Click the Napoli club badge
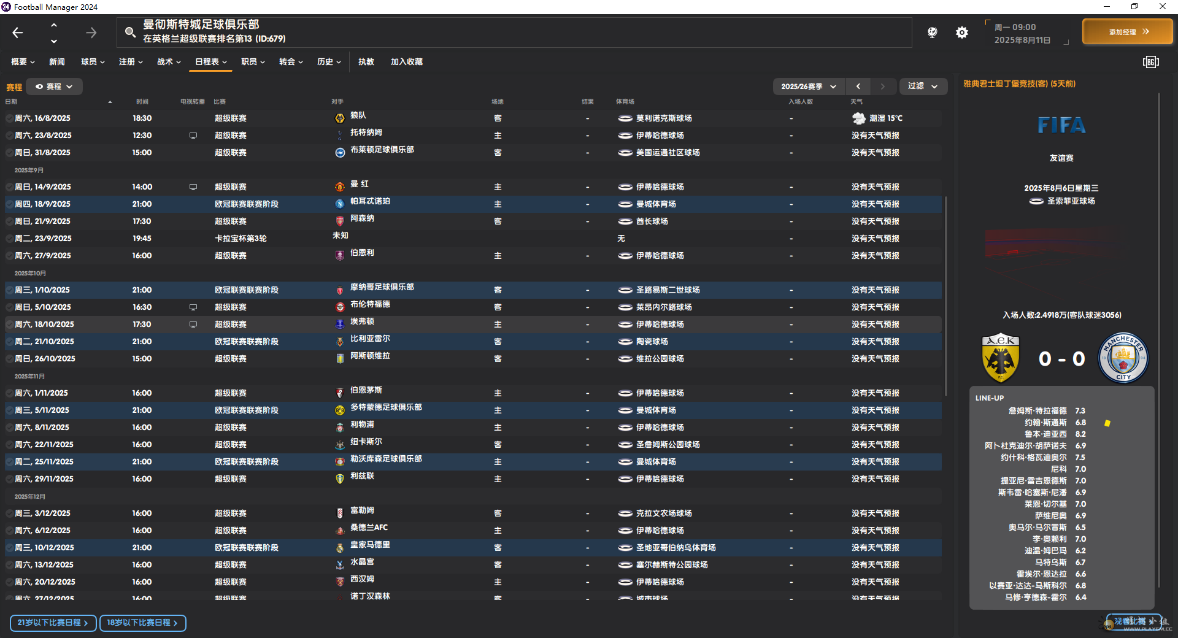This screenshot has width=1178, height=638. coord(340,204)
